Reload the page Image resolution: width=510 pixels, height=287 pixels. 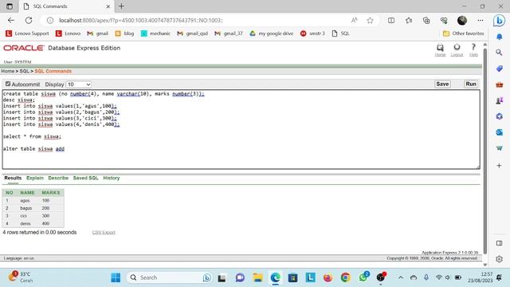(x=29, y=20)
